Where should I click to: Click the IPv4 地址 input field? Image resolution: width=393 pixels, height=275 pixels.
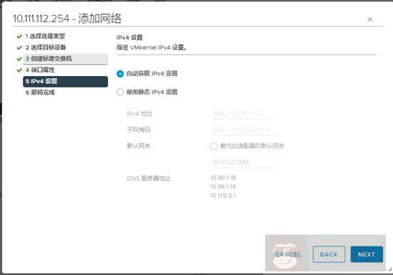coord(242,113)
